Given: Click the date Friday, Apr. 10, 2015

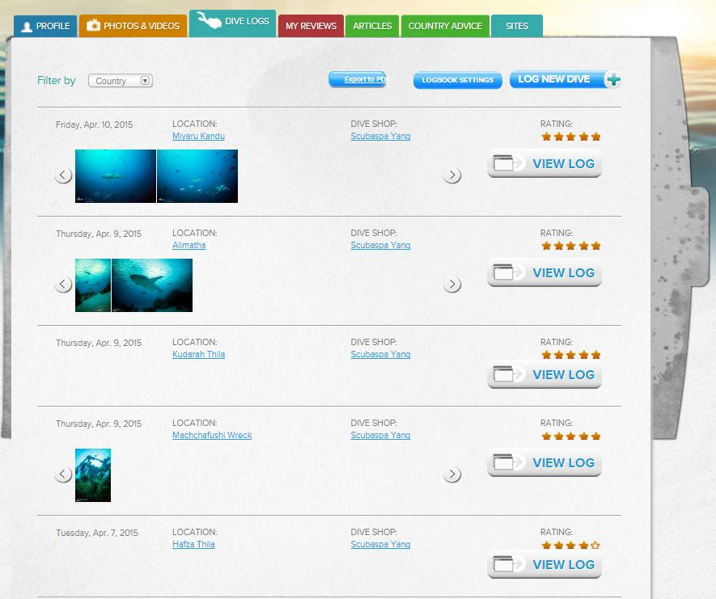Looking at the screenshot, I should [94, 124].
